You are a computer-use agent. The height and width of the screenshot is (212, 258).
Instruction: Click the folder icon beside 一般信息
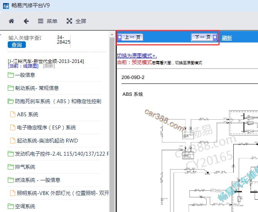(x=11, y=75)
